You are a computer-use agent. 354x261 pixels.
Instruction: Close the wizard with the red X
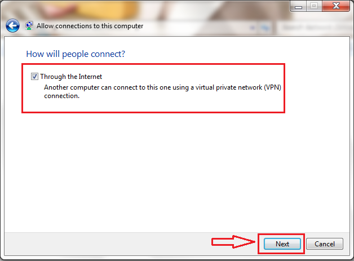click(x=336, y=6)
